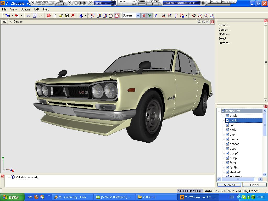Click the magnet snapping icon

[194, 15]
